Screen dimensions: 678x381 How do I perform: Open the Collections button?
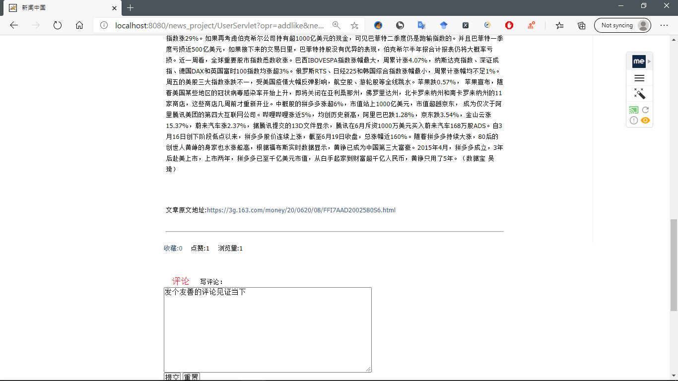pos(582,25)
